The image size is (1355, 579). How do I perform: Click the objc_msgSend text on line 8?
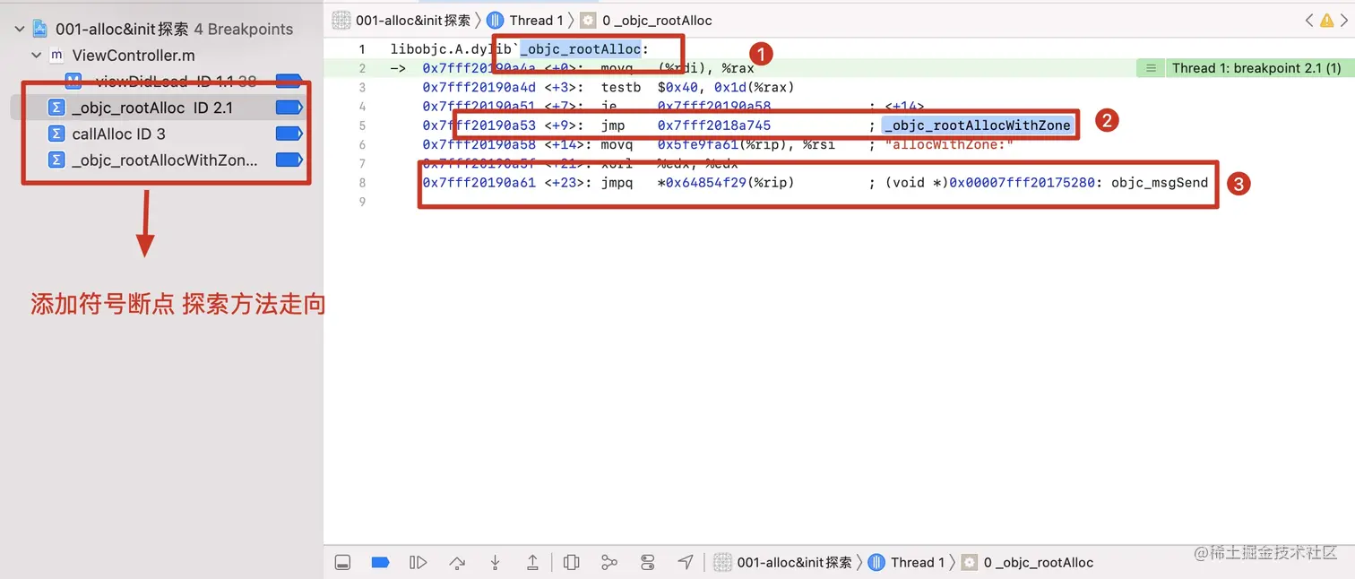[1160, 183]
